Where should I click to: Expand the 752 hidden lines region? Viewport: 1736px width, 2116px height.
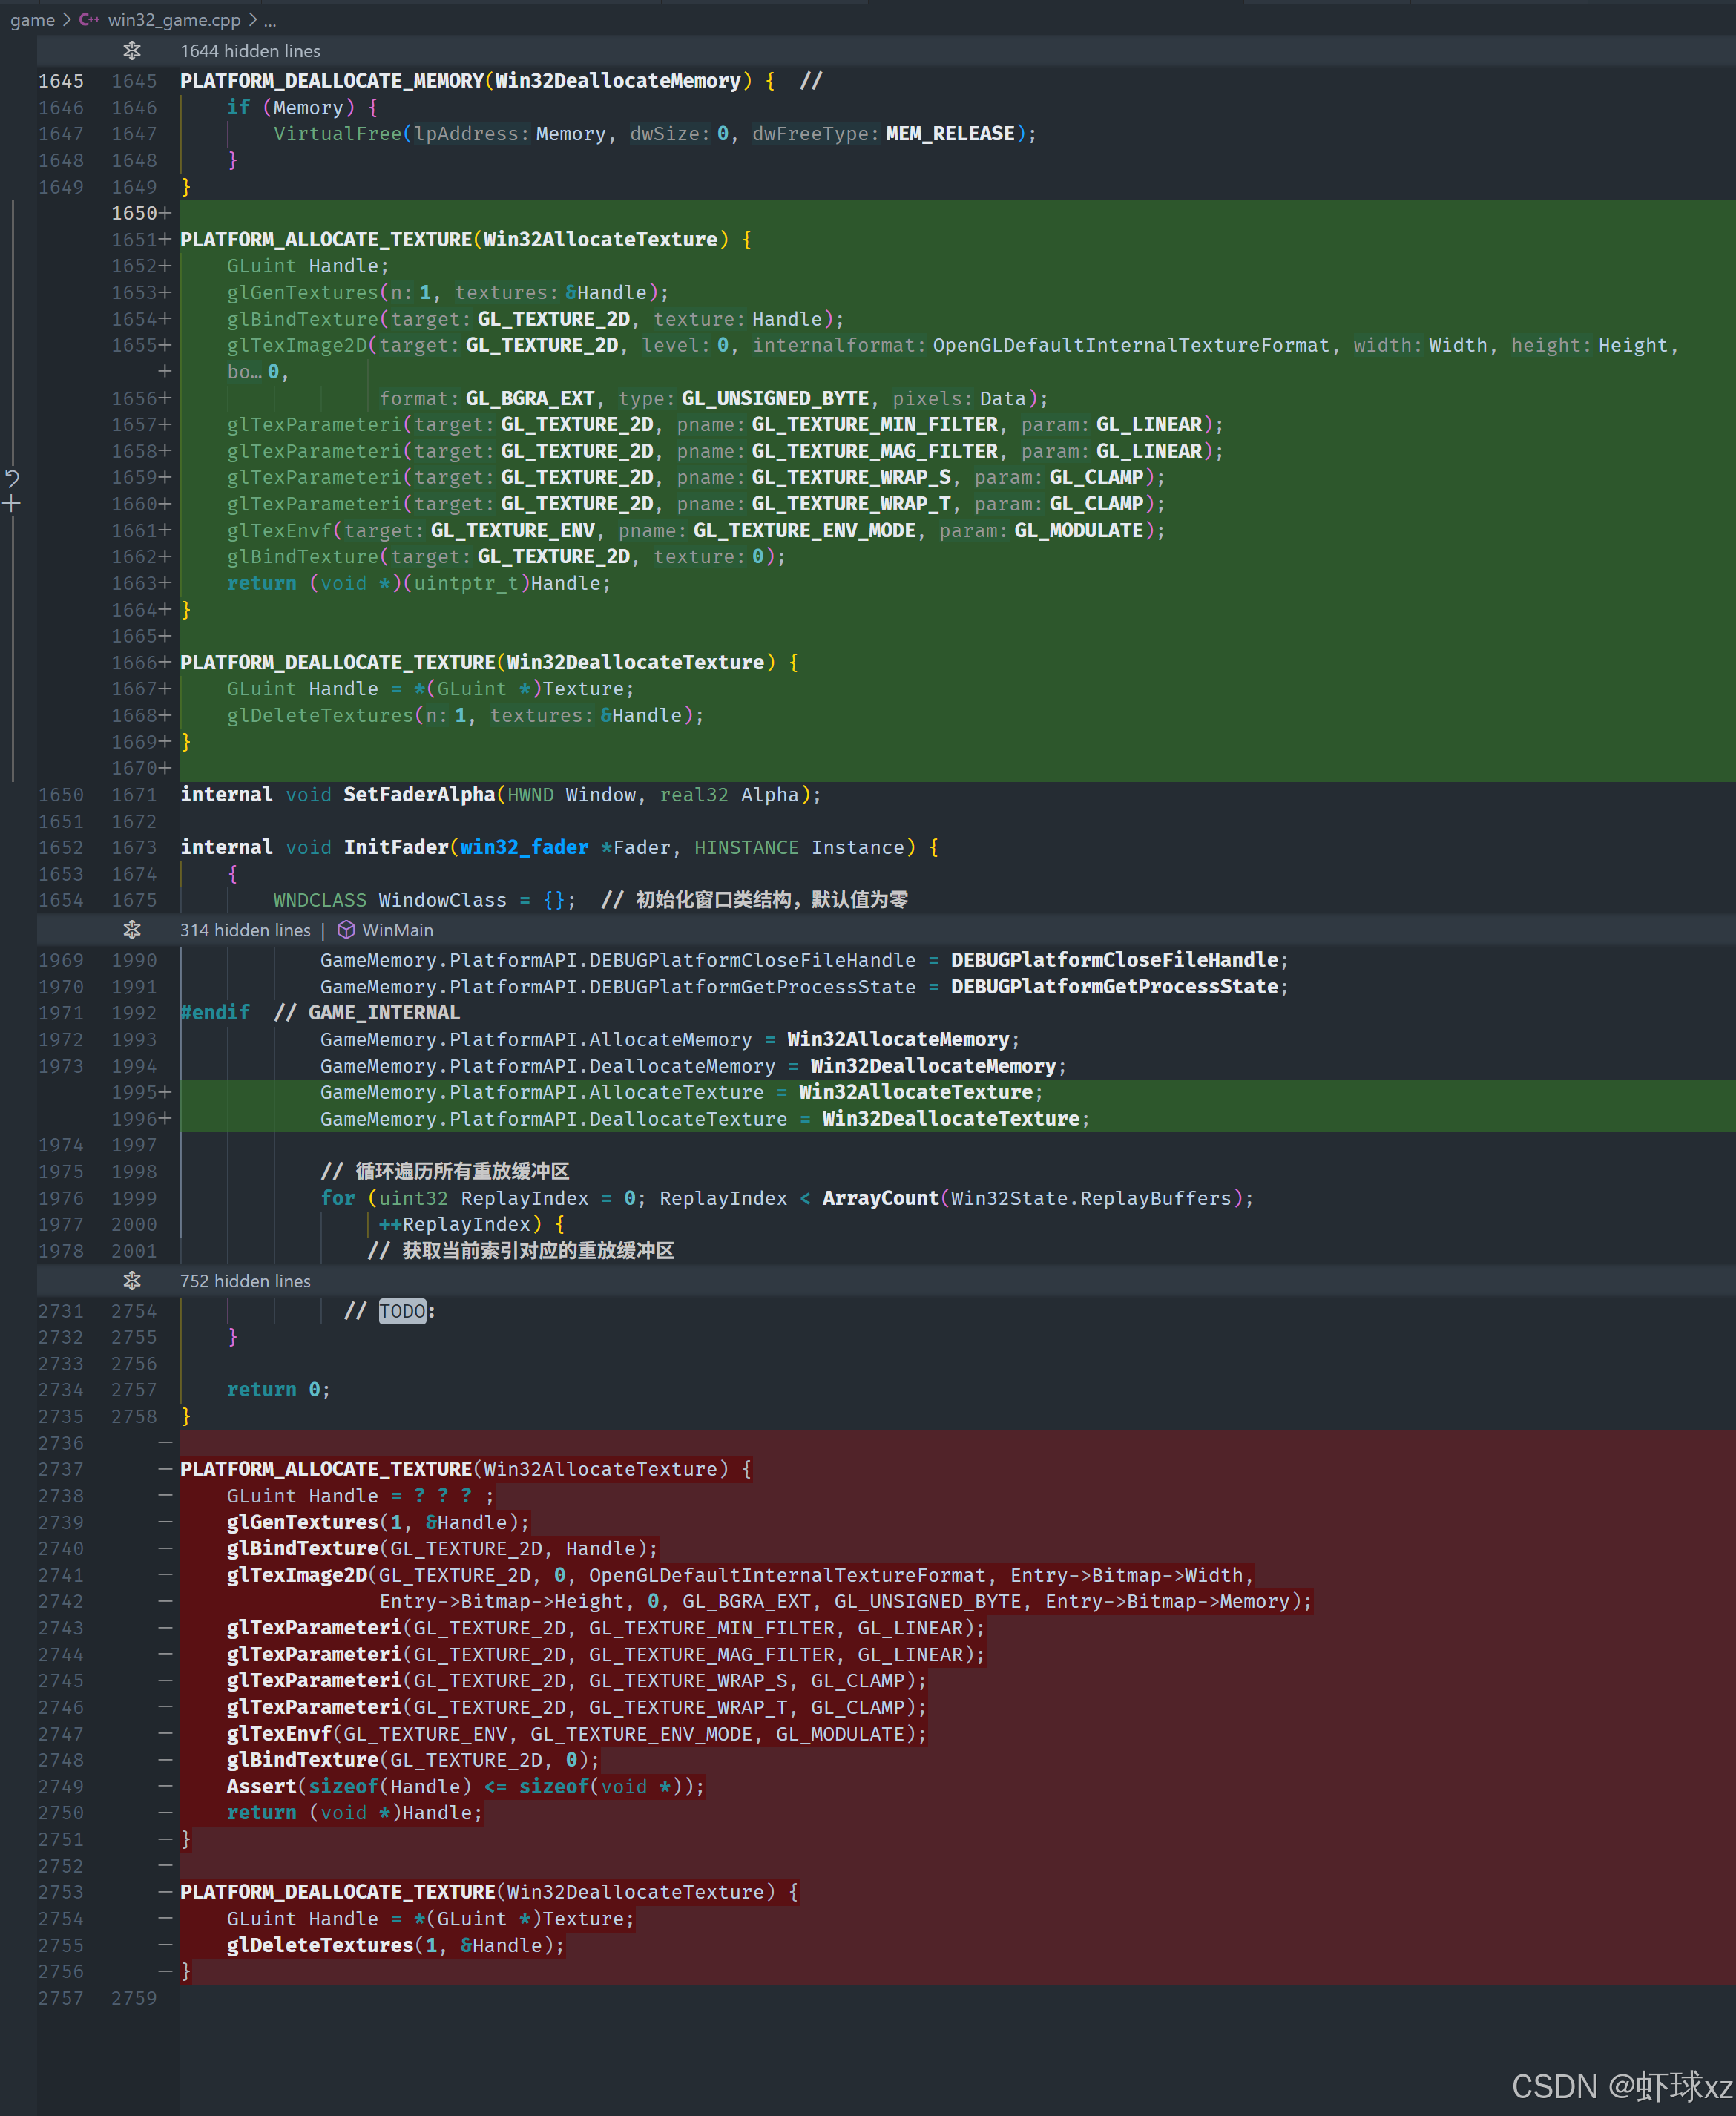pos(245,1281)
